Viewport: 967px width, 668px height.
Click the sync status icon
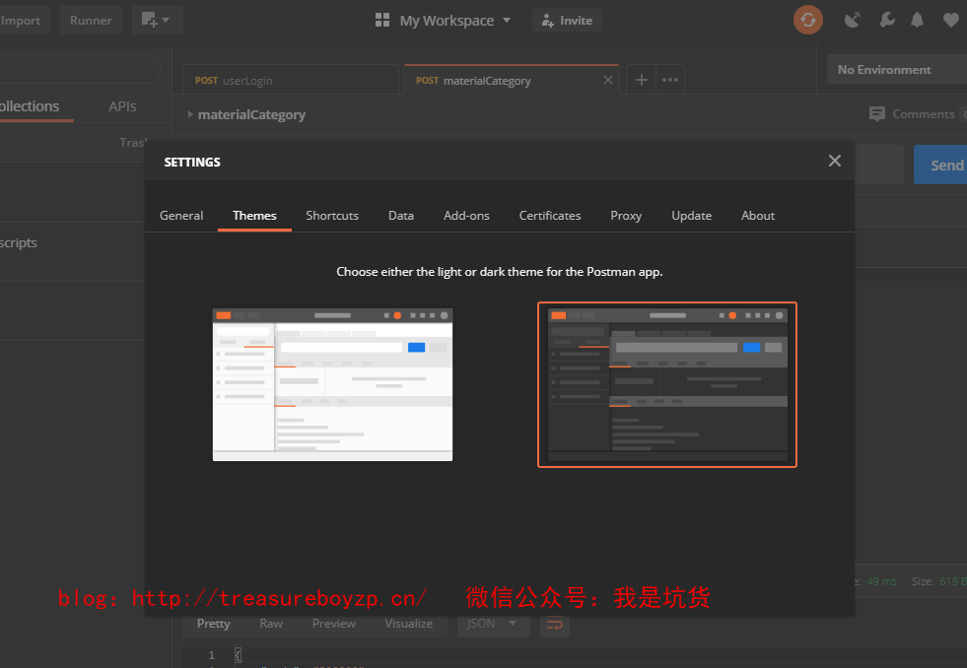(x=808, y=20)
